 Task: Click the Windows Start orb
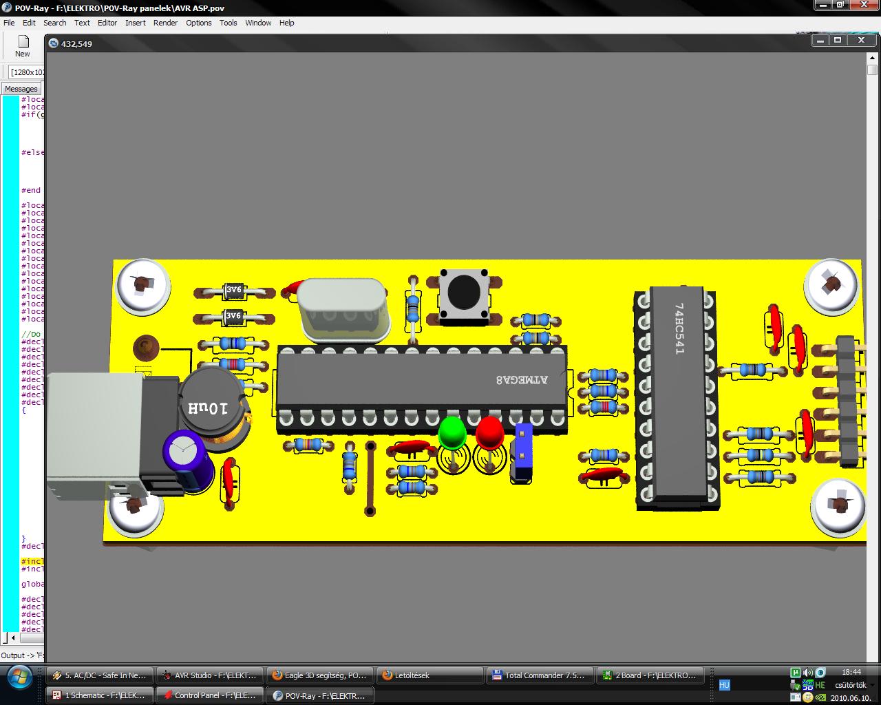(19, 677)
